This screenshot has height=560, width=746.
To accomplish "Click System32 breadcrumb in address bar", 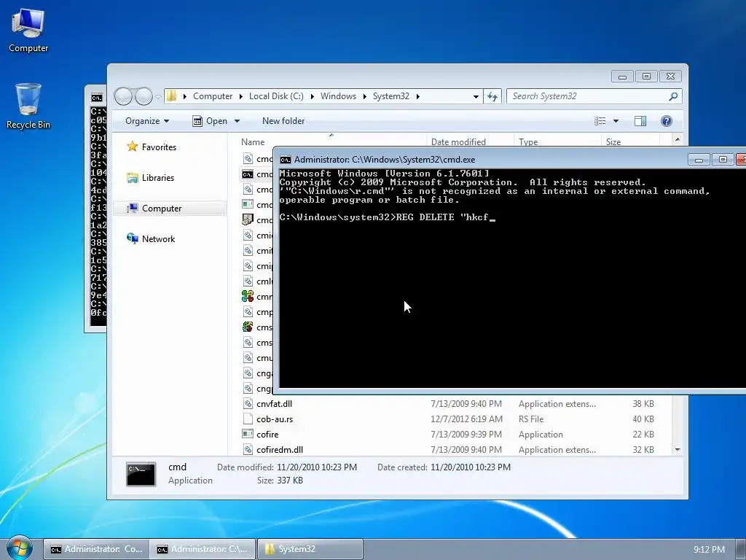I will click(390, 96).
